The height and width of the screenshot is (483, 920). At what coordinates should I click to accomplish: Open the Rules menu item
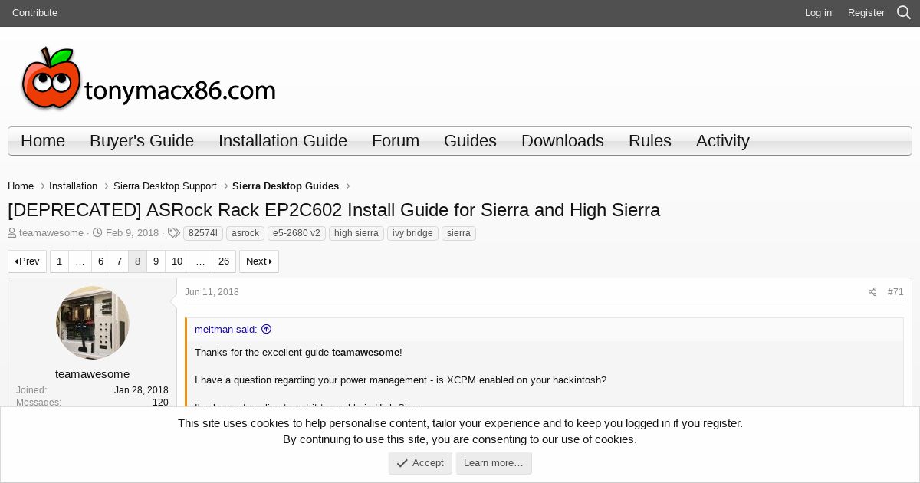coord(650,141)
